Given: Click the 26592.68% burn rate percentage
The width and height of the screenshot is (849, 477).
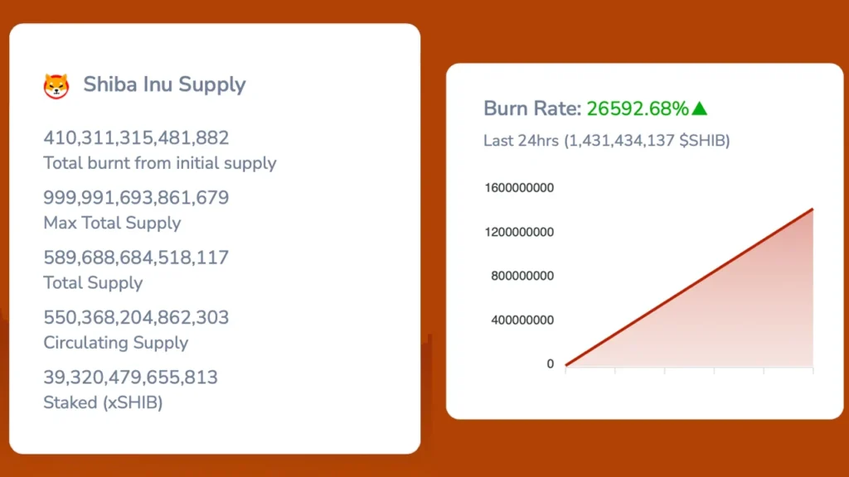Looking at the screenshot, I should click(x=638, y=108).
